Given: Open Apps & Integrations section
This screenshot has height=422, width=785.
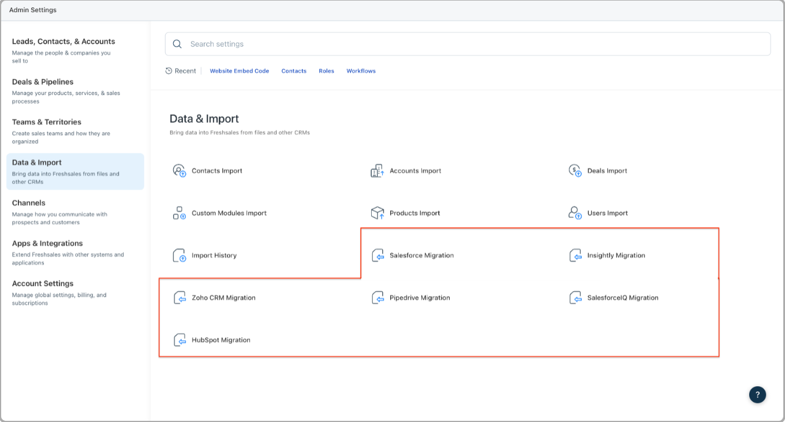Looking at the screenshot, I should pos(75,252).
